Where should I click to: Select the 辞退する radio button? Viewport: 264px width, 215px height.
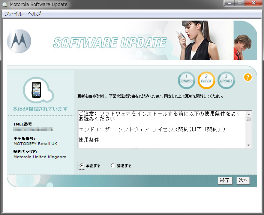113,166
